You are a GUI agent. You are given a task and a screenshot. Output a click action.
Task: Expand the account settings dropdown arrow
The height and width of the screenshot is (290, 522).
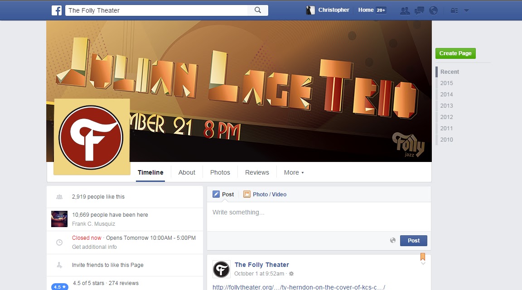click(466, 11)
